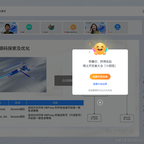The width and height of the screenshot is (144, 144).
Task: Select the video tile of the man in black
Action: point(8,28)
